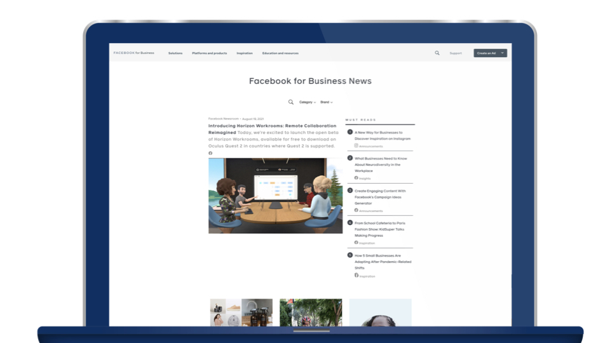Click the number 2 must-read badge
This screenshot has height=343, width=610.
click(x=349, y=158)
